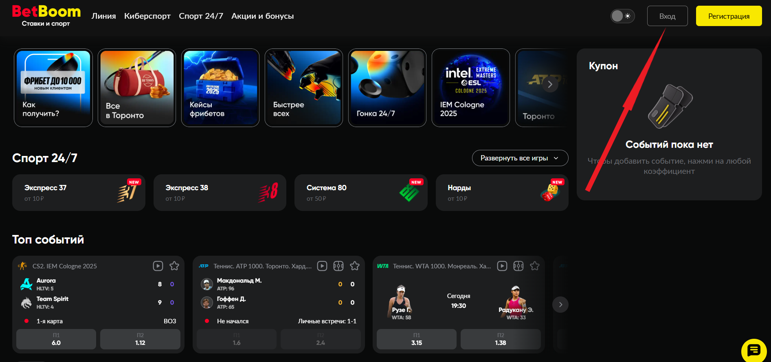Open the Гонка 24/7 promo card
The image size is (771, 362).
[387, 88]
